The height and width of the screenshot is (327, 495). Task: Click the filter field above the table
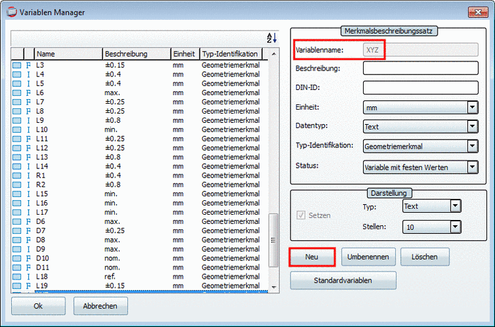139,38
